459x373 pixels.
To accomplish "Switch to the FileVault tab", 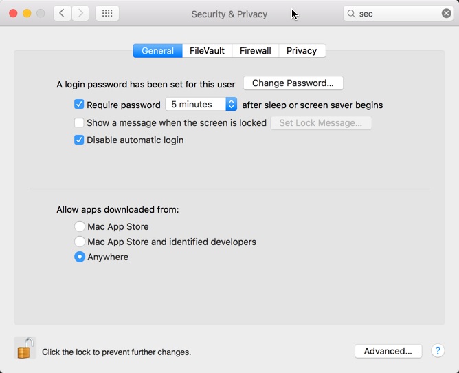I will 207,51.
